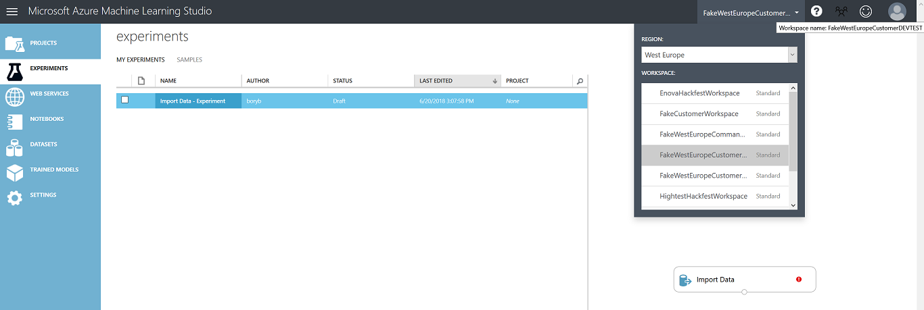
Task: Click the Projects folder icon
Action: [15, 43]
